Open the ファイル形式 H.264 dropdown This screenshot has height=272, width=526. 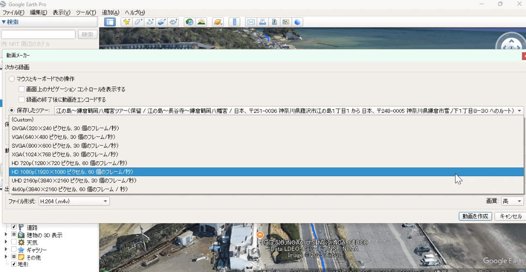tap(74, 201)
